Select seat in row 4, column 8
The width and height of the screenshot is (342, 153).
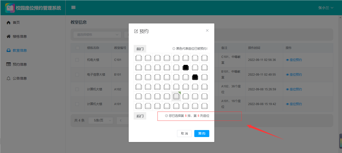tap(204, 87)
